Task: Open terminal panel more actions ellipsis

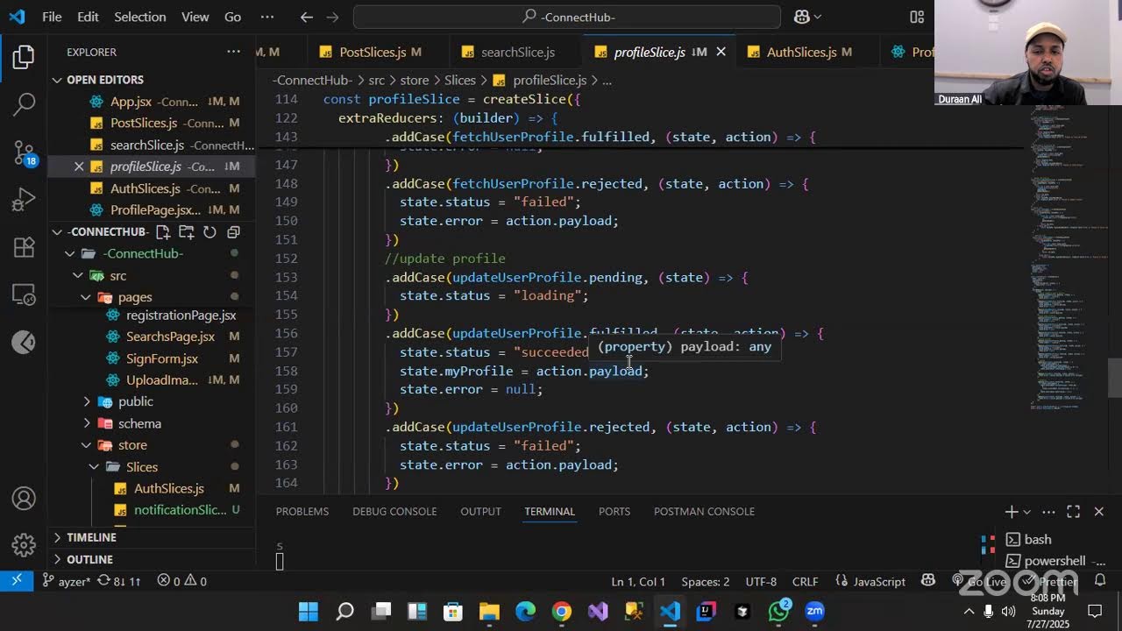Action: (1048, 512)
